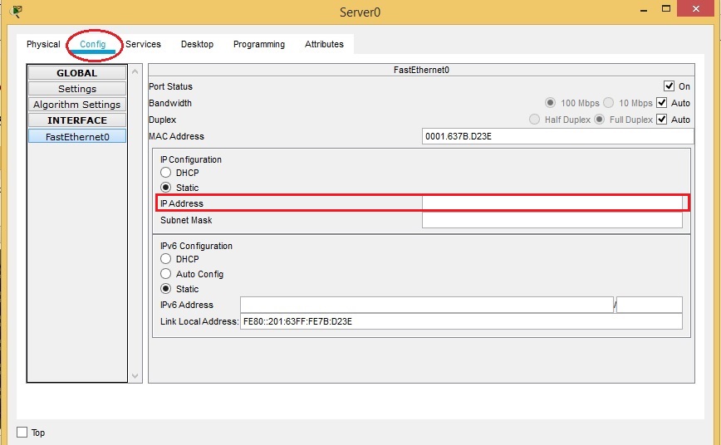Enable the Top checkbox

22,433
